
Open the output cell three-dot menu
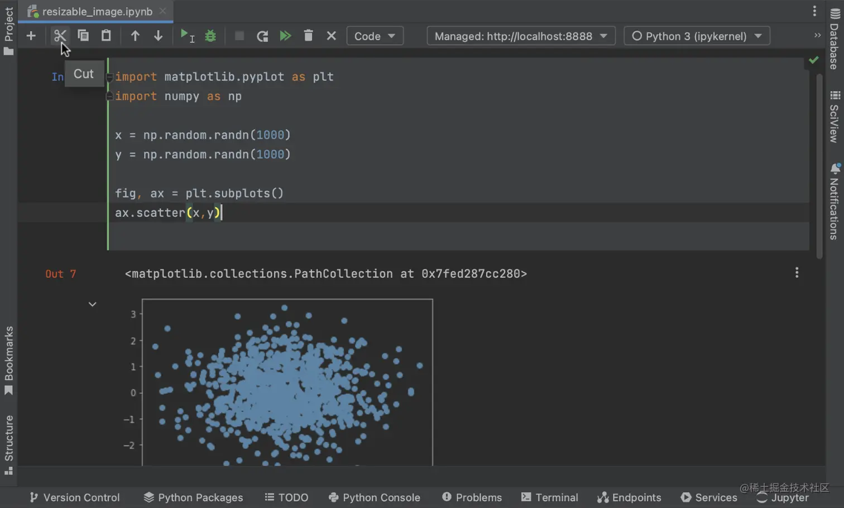click(797, 272)
